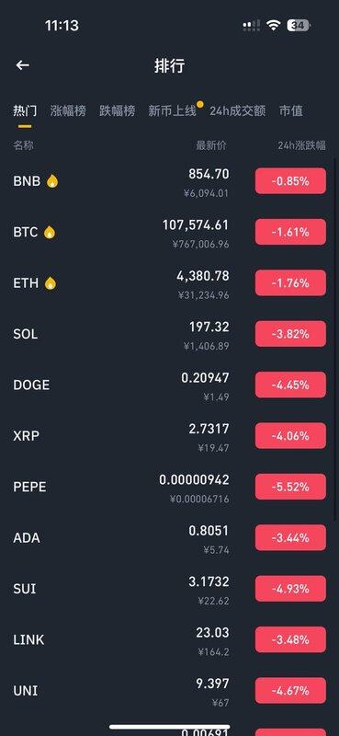Screen dimensions: 339x736
Task: Tap the flame icon beside BTC
Action: [50, 233]
